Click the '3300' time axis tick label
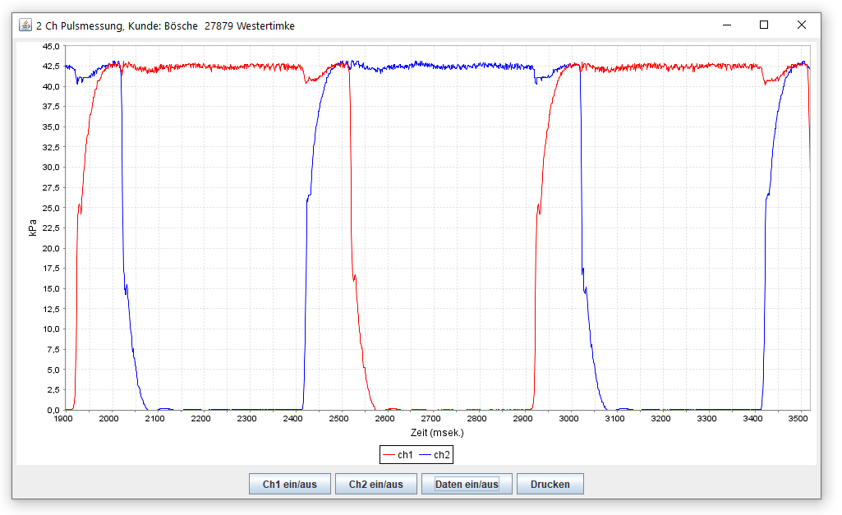 [x=706, y=419]
